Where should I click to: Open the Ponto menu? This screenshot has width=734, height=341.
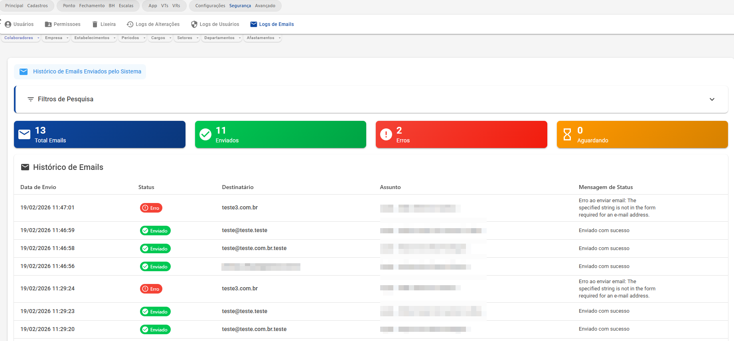coord(69,6)
